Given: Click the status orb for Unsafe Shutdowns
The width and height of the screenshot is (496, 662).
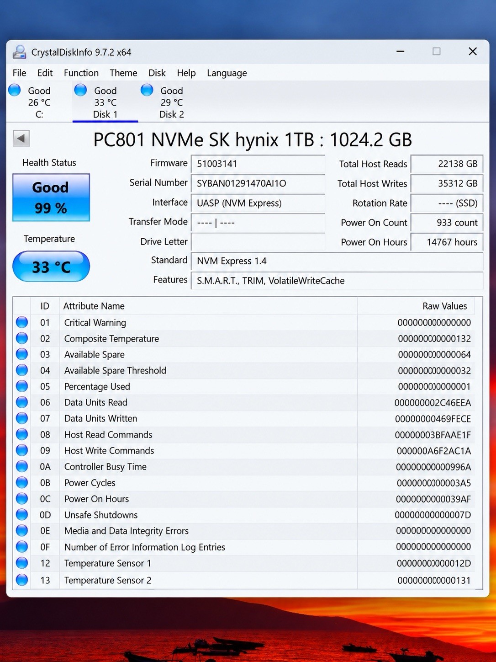Looking at the screenshot, I should 22,515.
